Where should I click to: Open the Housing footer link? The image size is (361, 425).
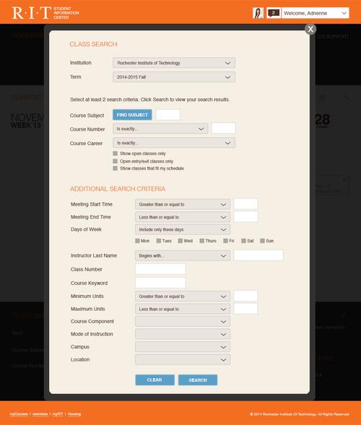(74, 414)
